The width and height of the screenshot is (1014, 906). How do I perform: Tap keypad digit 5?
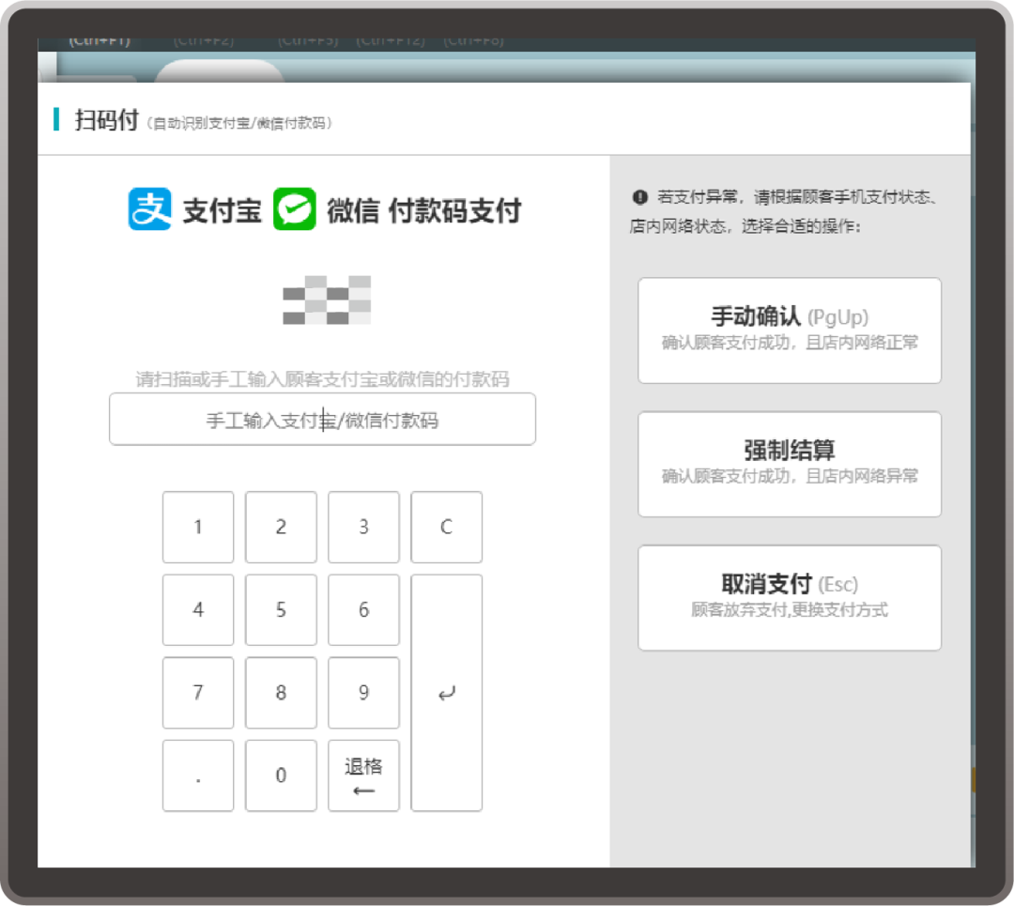point(281,610)
